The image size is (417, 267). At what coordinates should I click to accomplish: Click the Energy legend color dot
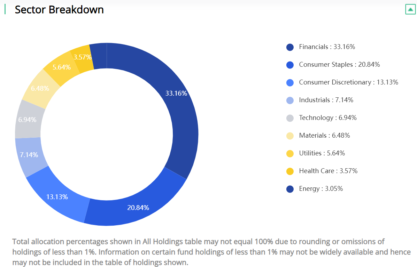[x=290, y=189]
